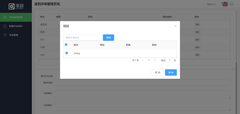
Task: Click 删除 in the 小明 row
Action: click(x=197, y=47)
